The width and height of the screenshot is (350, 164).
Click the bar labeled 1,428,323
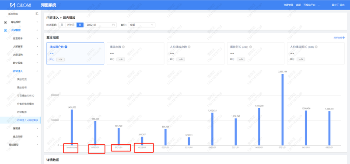[72, 127]
